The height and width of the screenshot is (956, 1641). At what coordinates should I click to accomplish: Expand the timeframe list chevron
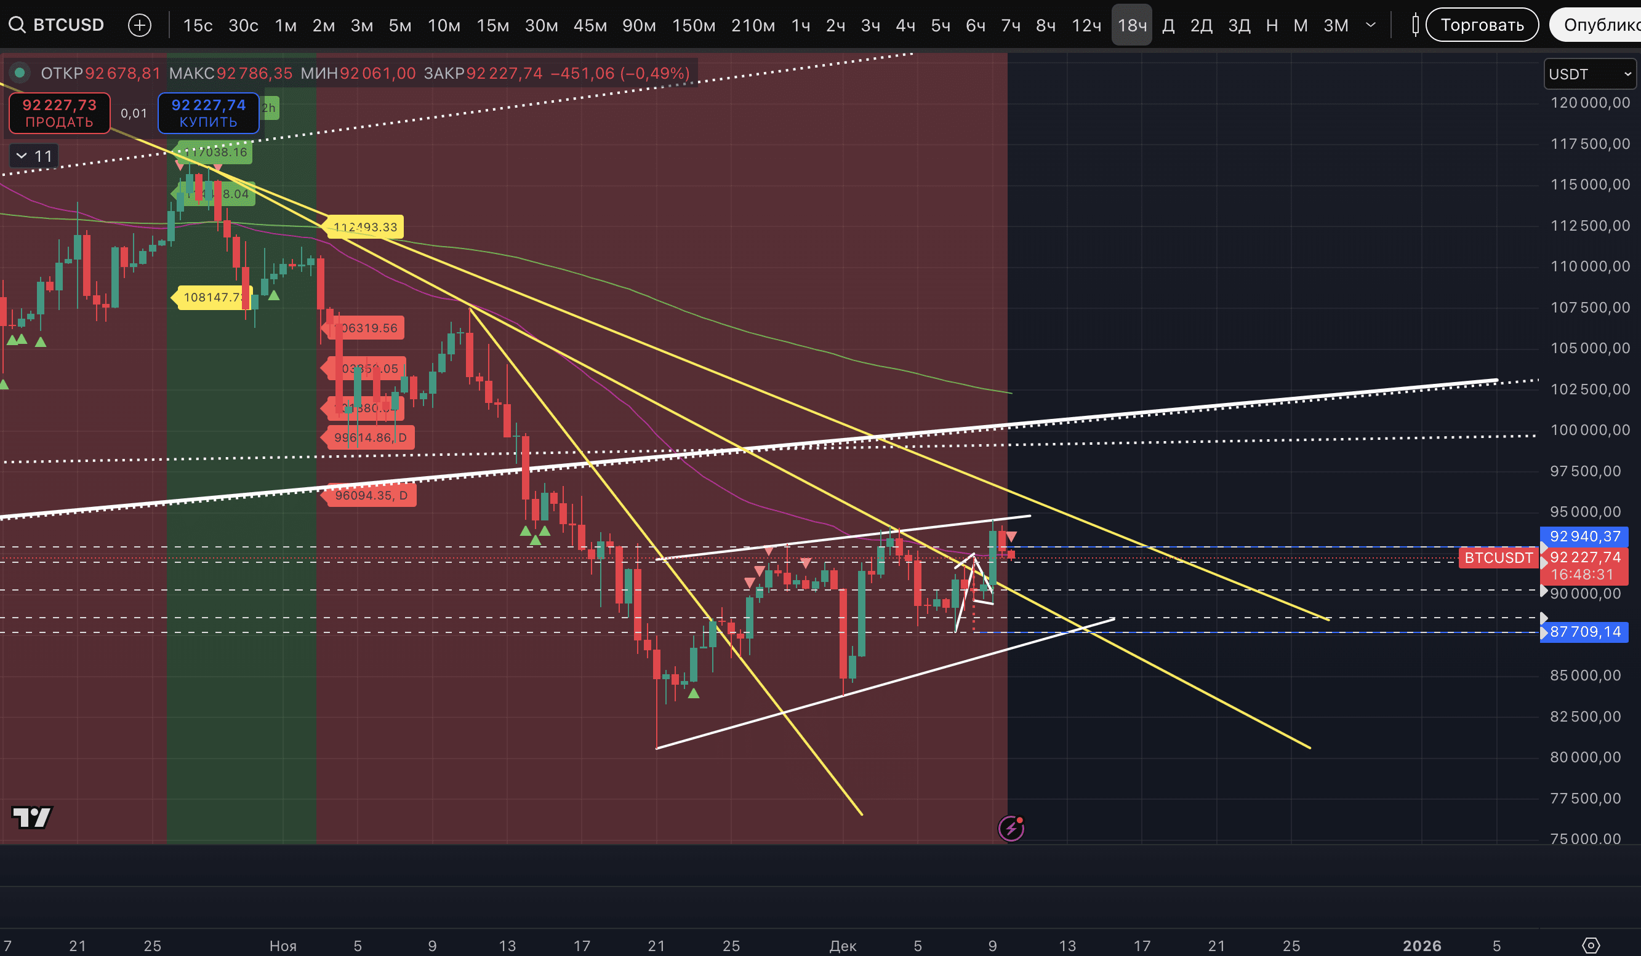(1370, 25)
